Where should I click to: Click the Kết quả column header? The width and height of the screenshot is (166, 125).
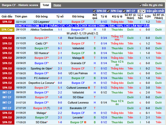coord(95,16)
